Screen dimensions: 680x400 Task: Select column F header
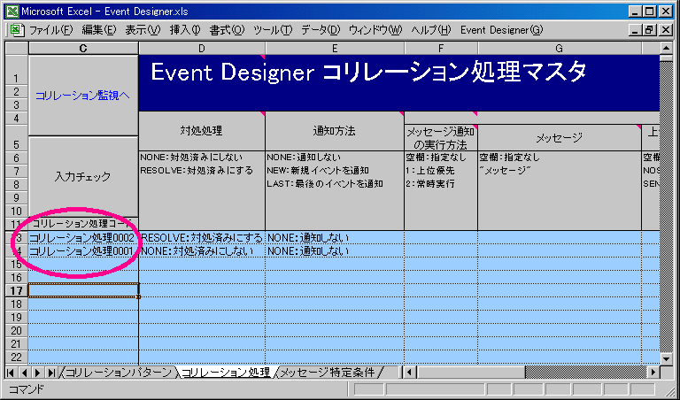pos(441,48)
